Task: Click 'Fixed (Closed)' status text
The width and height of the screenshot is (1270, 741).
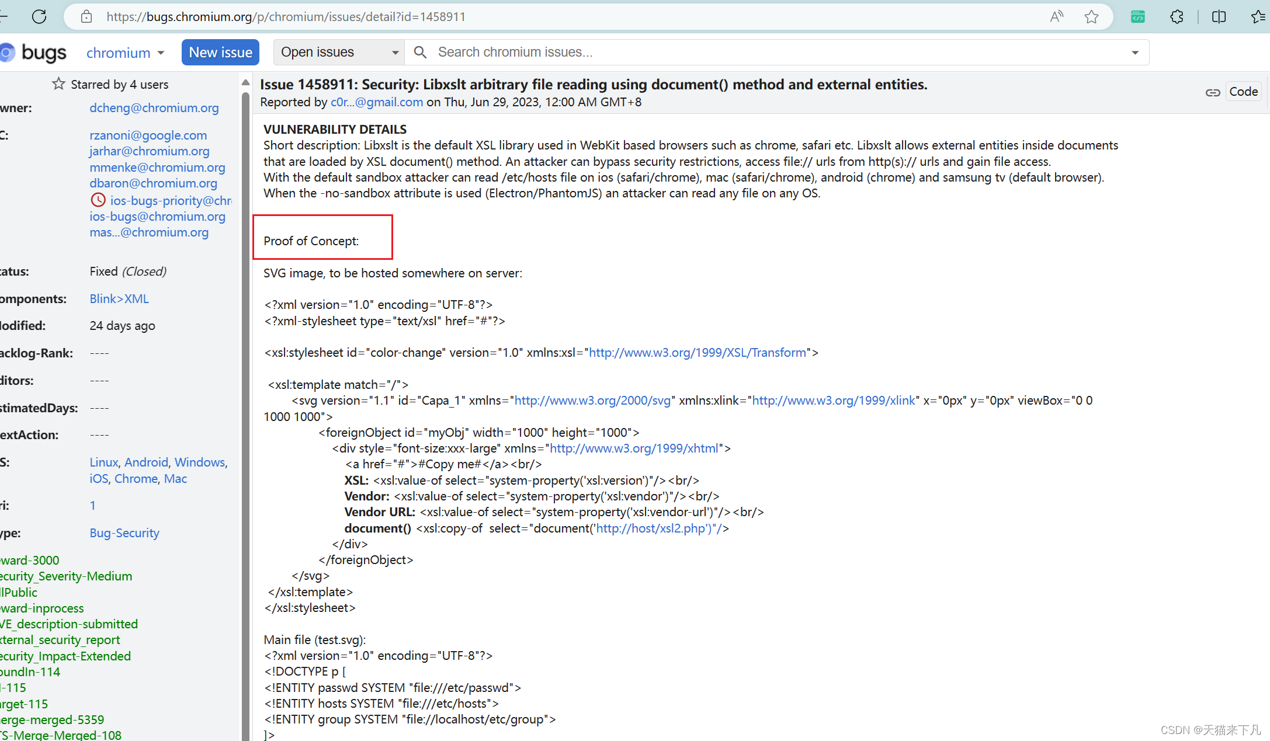Action: point(128,271)
